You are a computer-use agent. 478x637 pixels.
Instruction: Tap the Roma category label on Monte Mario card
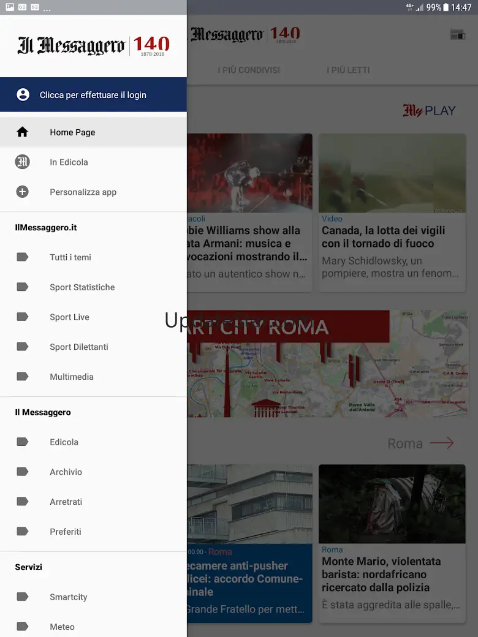pyautogui.click(x=332, y=549)
